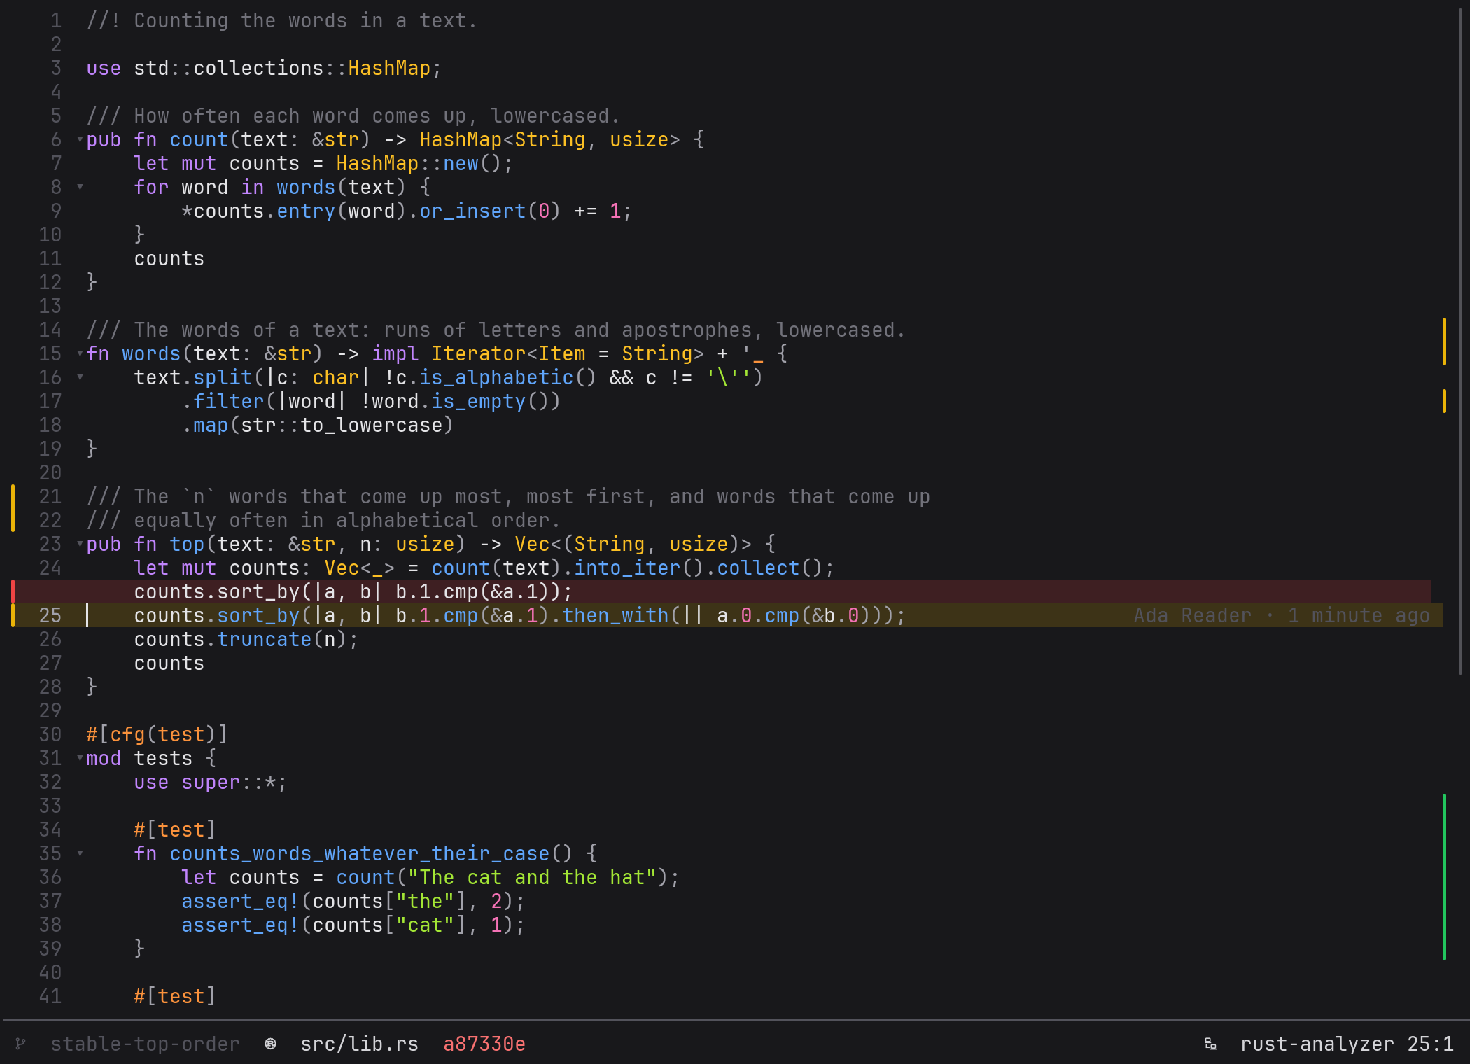Screen dimensions: 1470x1064
Task: Fold the text.split closure at line 16
Action: pos(80,378)
